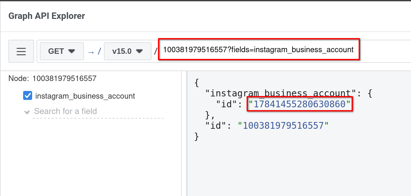Click the Node: 100381979516557 label
The height and width of the screenshot is (196, 411).
point(52,78)
